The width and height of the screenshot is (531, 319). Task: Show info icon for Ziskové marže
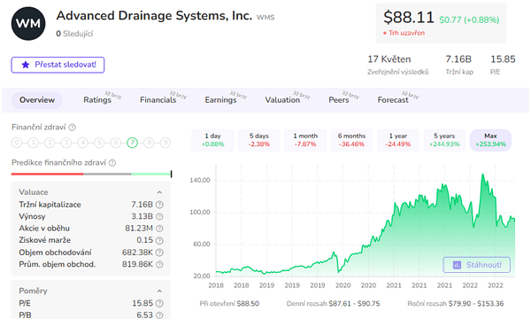coord(159,240)
